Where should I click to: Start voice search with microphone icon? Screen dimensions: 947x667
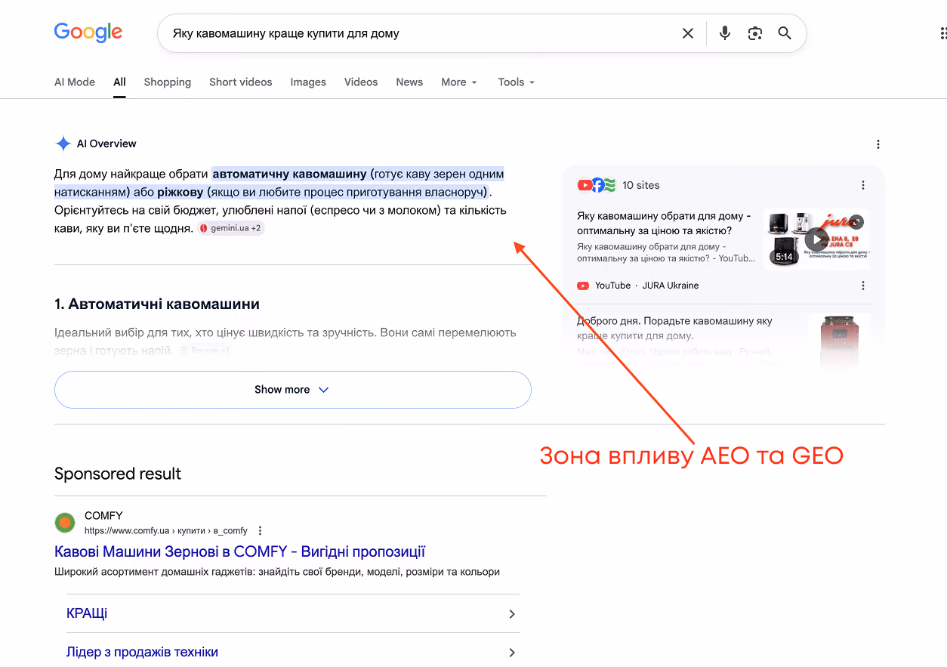point(725,33)
